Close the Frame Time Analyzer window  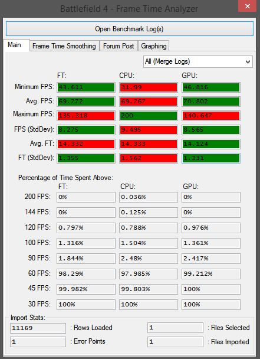[x=248, y=6]
